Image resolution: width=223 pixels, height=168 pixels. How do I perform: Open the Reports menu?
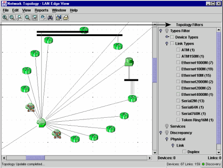[41, 10]
